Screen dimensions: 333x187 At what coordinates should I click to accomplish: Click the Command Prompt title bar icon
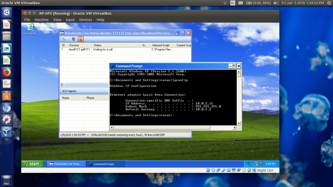pos(112,66)
